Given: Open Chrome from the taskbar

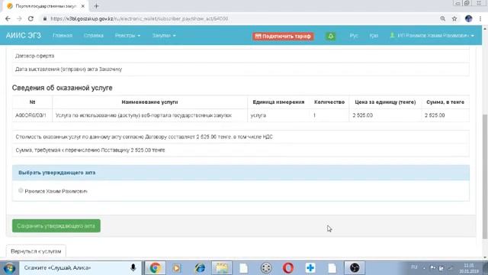Looking at the screenshot, I should 155,268.
